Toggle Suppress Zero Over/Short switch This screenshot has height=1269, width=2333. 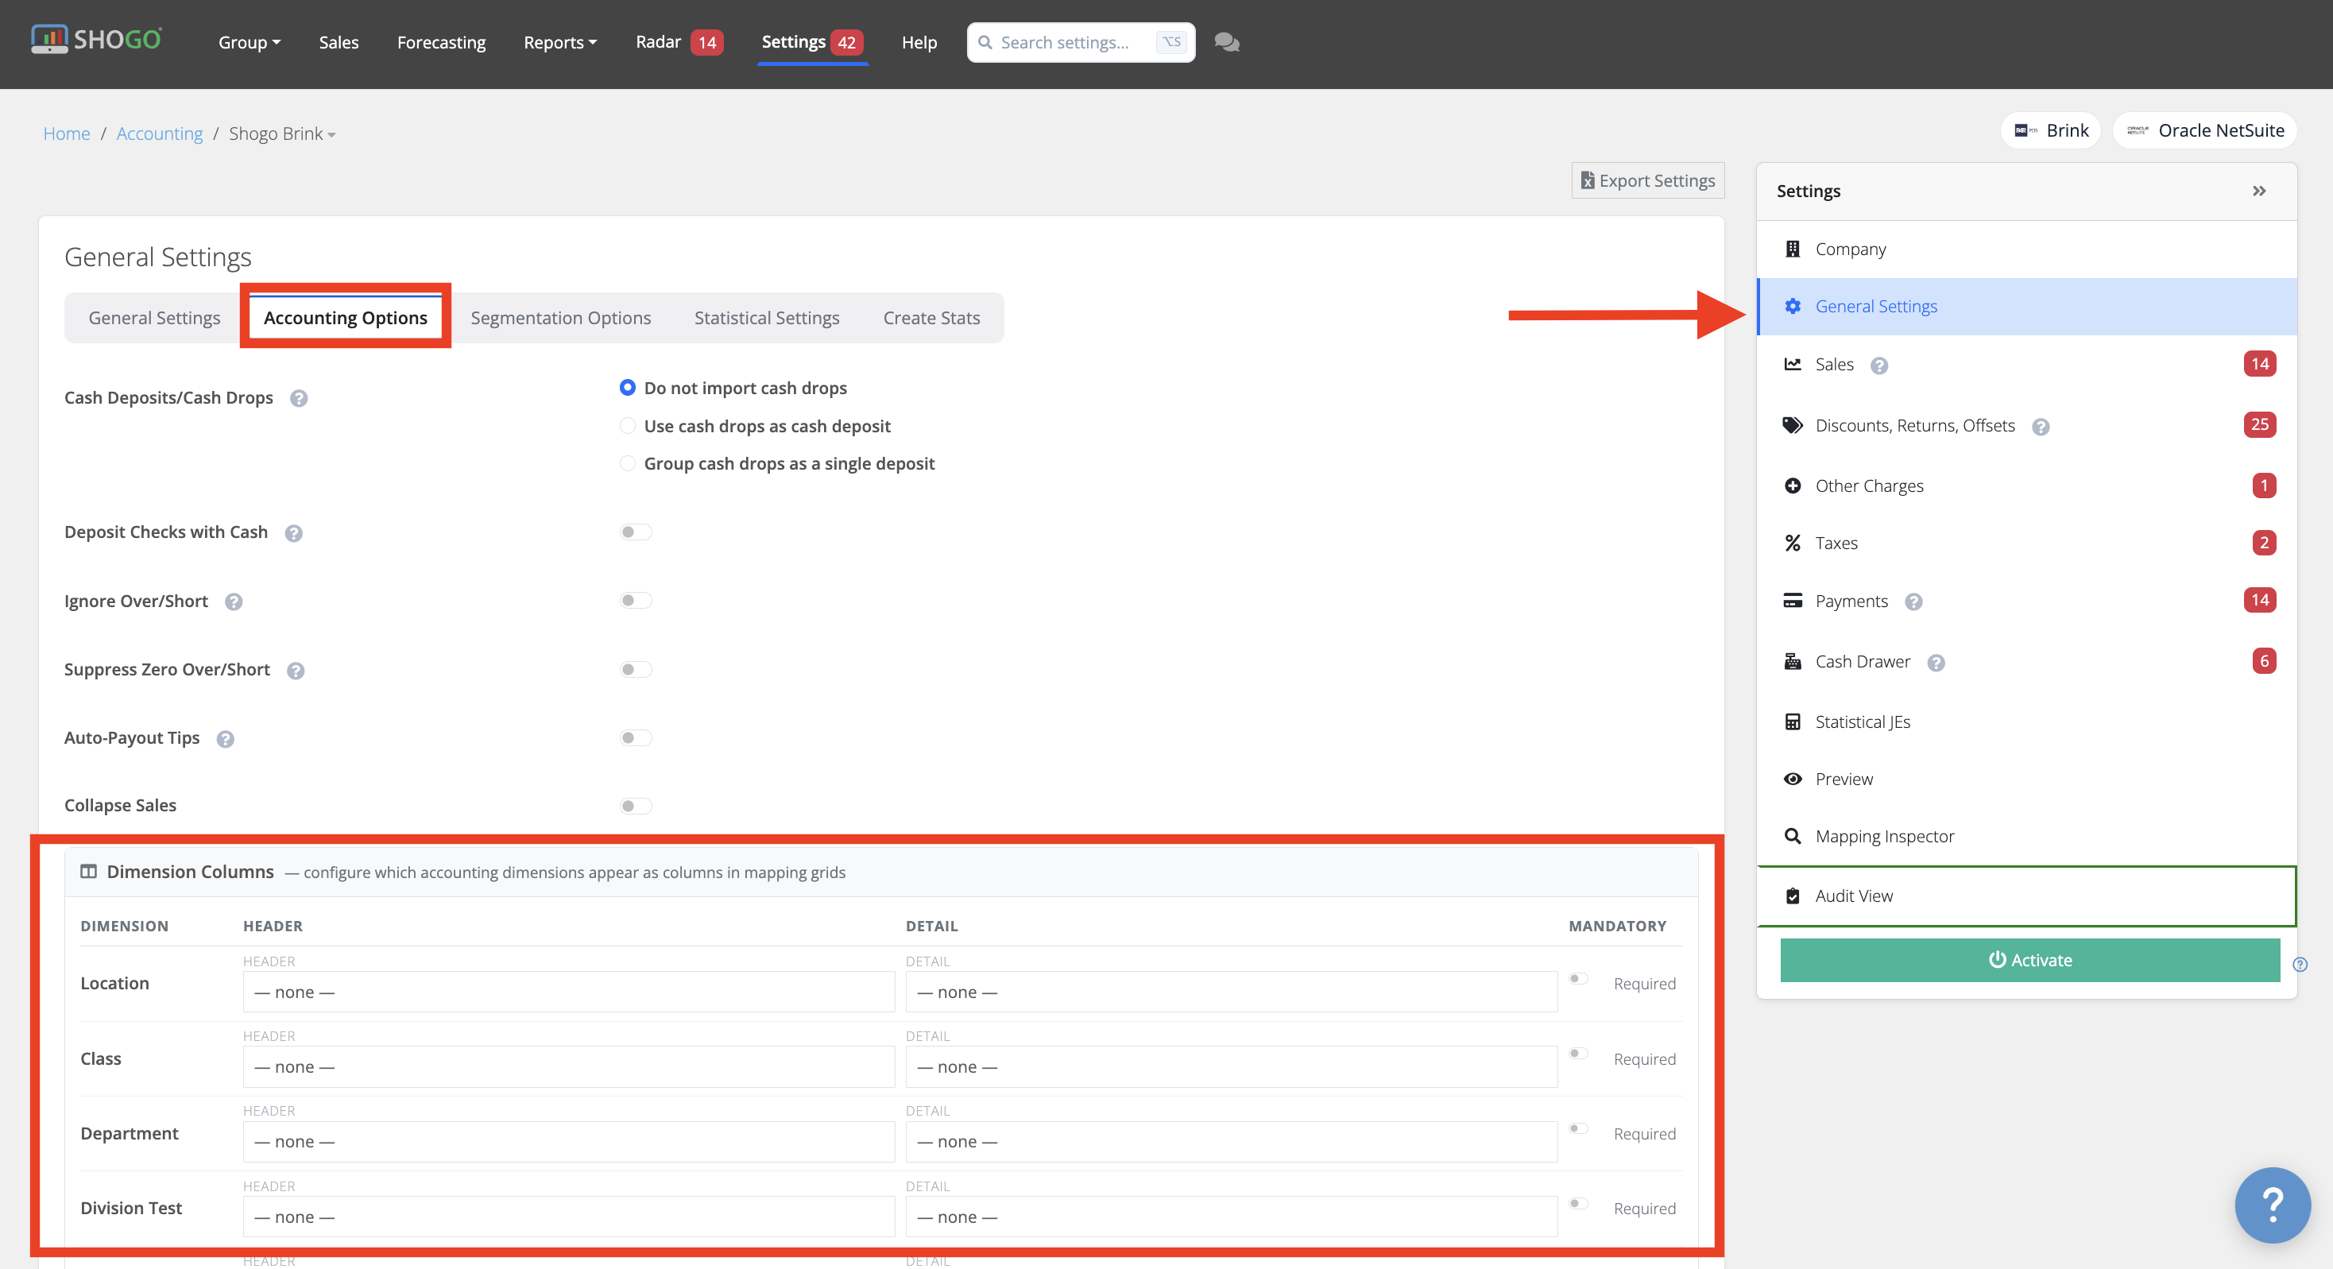(636, 669)
